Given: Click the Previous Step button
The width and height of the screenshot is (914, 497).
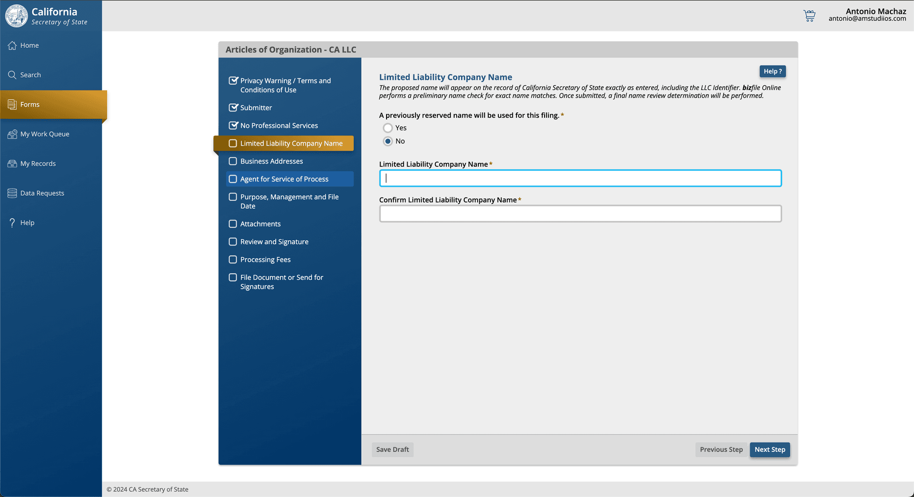Looking at the screenshot, I should [721, 450].
